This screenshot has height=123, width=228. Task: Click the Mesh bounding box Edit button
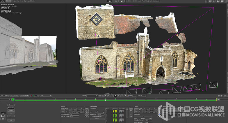pyautogui.click(x=136, y=111)
